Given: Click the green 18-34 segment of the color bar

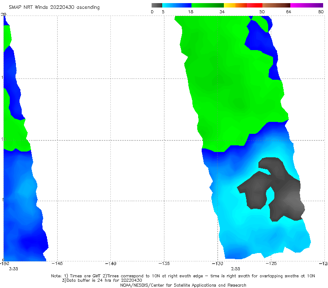Looking at the screenshot, I should pyautogui.click(x=207, y=5).
